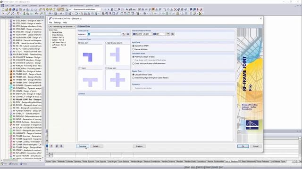Switch to the Cross-Sections table tab

coord(124,161)
